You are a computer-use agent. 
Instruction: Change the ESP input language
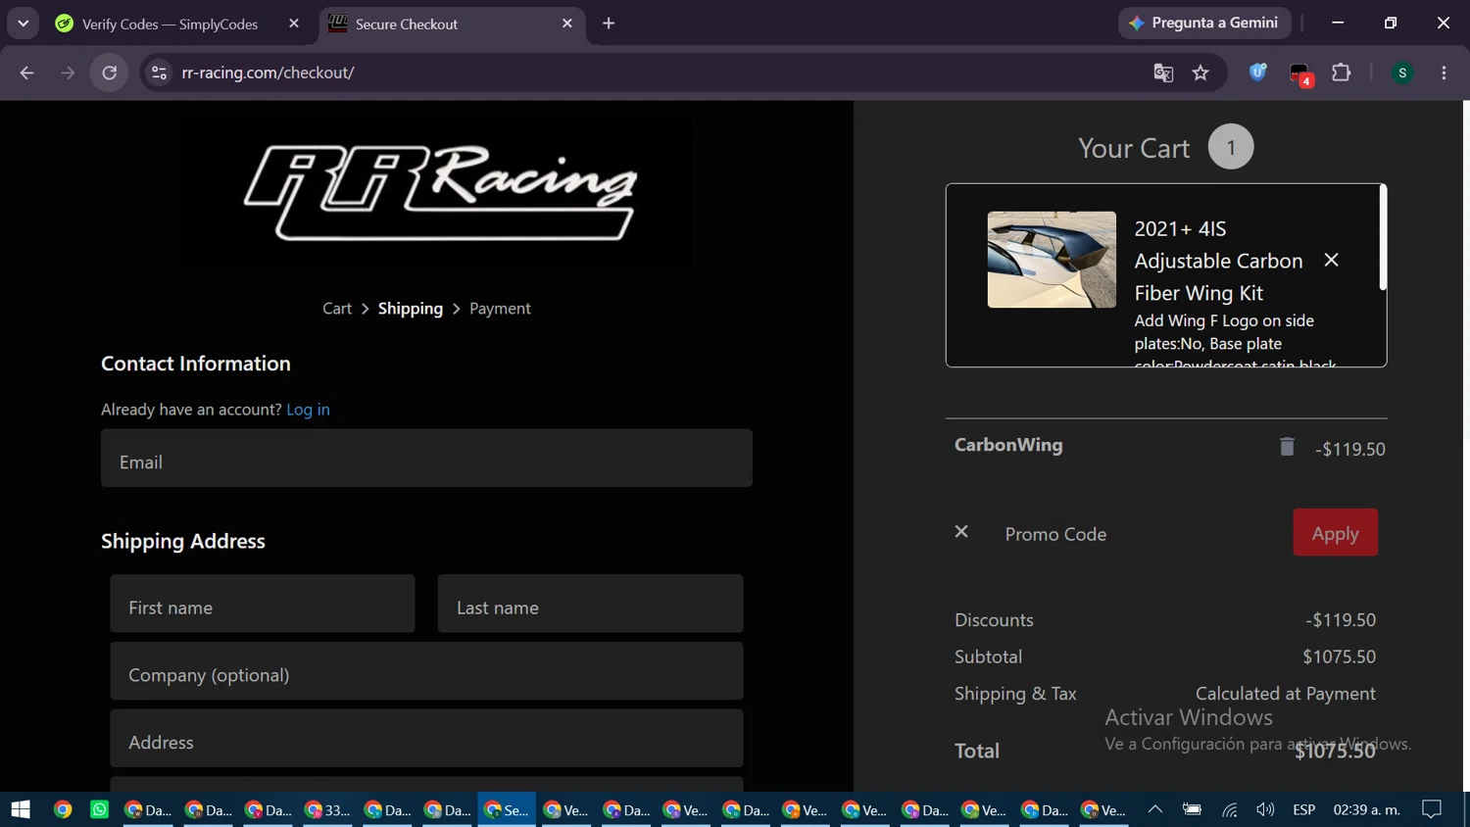click(x=1303, y=809)
